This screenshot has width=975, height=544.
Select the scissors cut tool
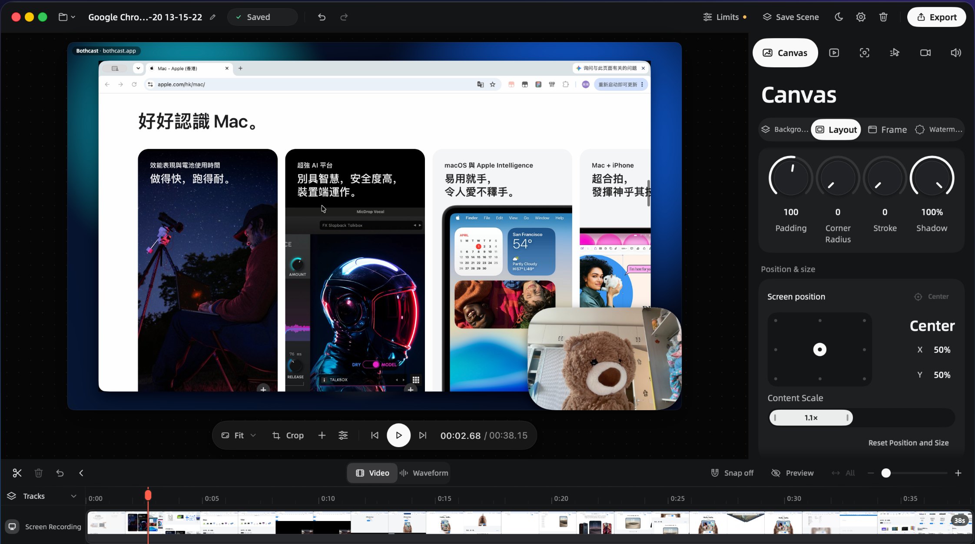click(17, 473)
